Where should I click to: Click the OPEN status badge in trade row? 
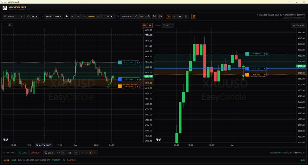pyautogui.click(x=6, y=160)
